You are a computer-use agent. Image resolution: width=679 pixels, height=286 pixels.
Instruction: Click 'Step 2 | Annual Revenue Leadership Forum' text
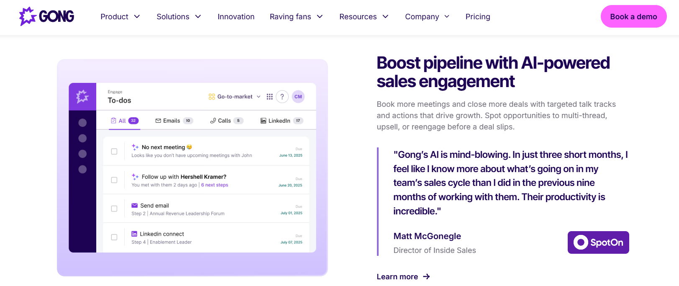tap(178, 214)
